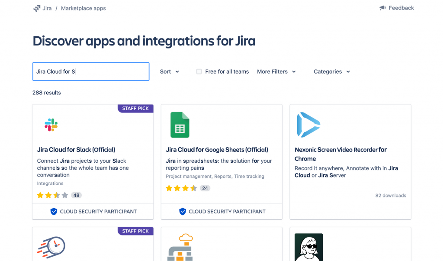The height and width of the screenshot is (261, 443).
Task: Focus the app search input field
Action: click(91, 71)
